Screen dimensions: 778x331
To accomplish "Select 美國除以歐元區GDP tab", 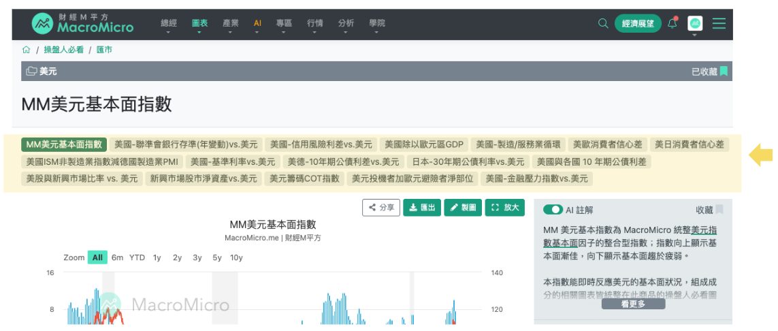I will pyautogui.click(x=424, y=144).
